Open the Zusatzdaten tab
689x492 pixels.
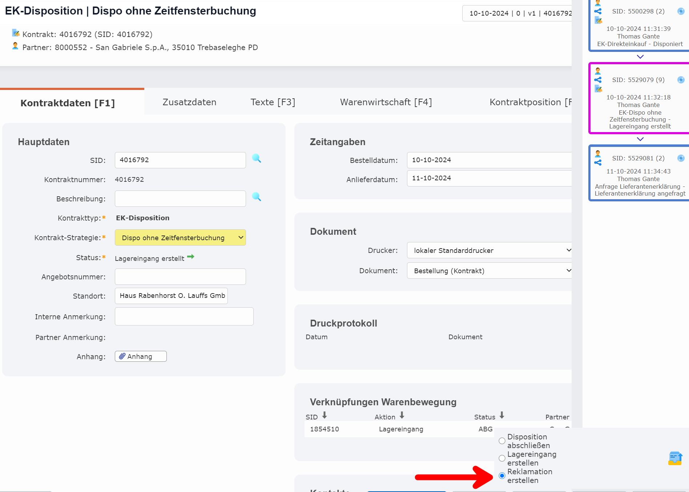tap(189, 102)
